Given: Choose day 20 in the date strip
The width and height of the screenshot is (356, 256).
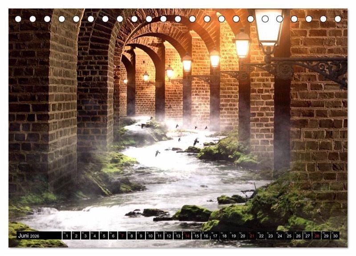Looking at the screenshot, I should coord(243,236).
